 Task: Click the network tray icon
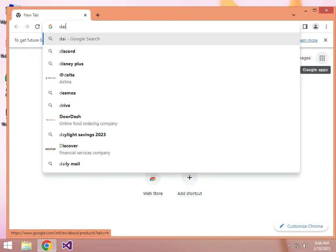(x=297, y=245)
